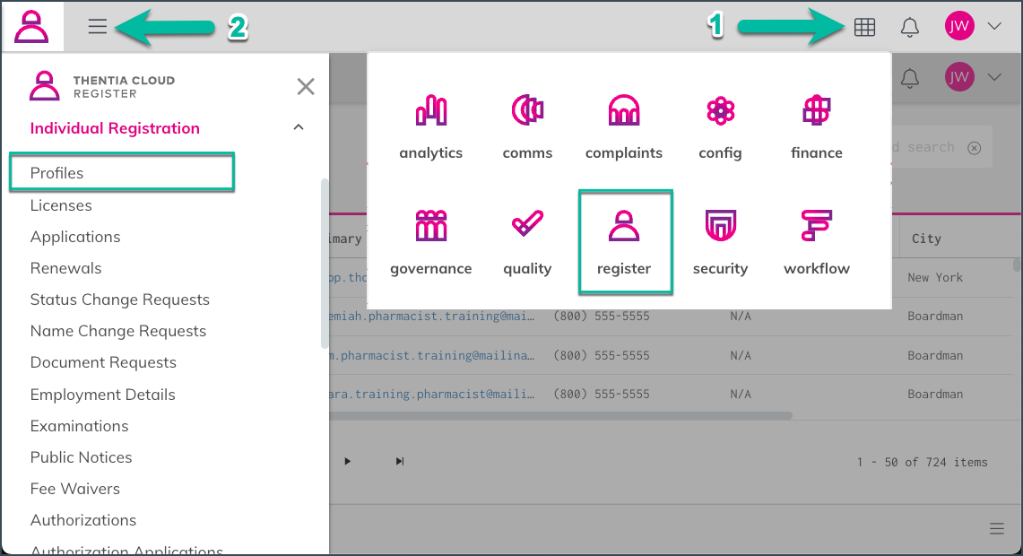Open the security app
Image resolution: width=1023 pixels, height=556 pixels.
(x=720, y=243)
